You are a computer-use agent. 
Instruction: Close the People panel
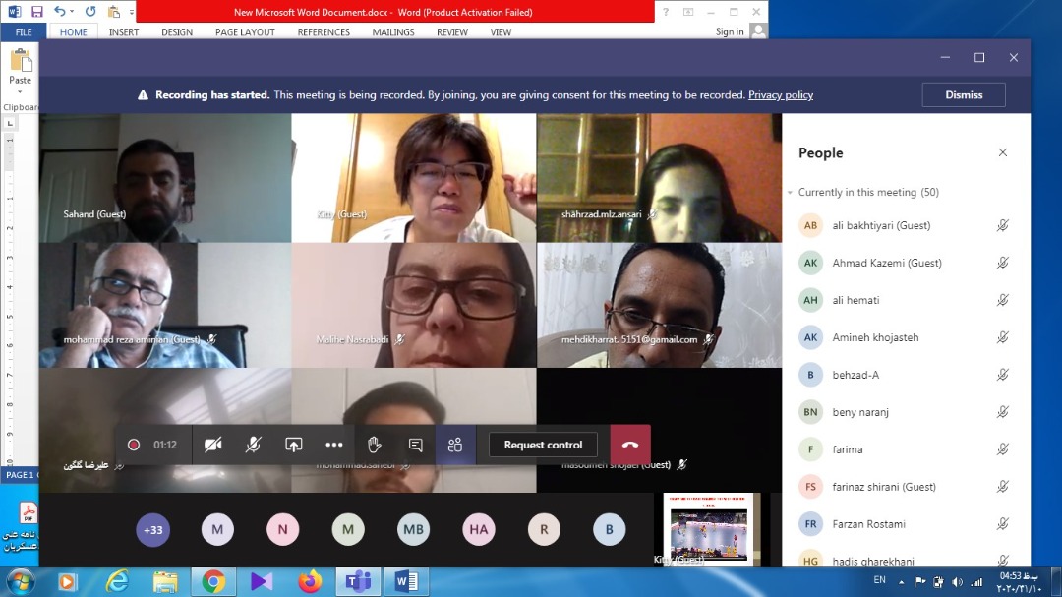coord(1002,152)
